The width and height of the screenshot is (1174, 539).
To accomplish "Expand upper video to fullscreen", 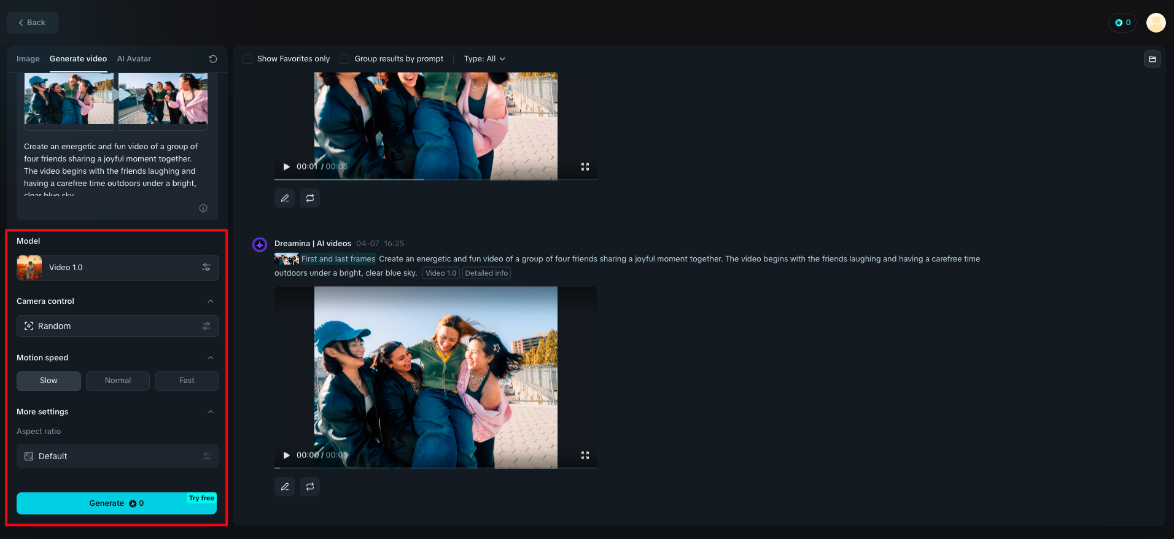I will (x=585, y=166).
